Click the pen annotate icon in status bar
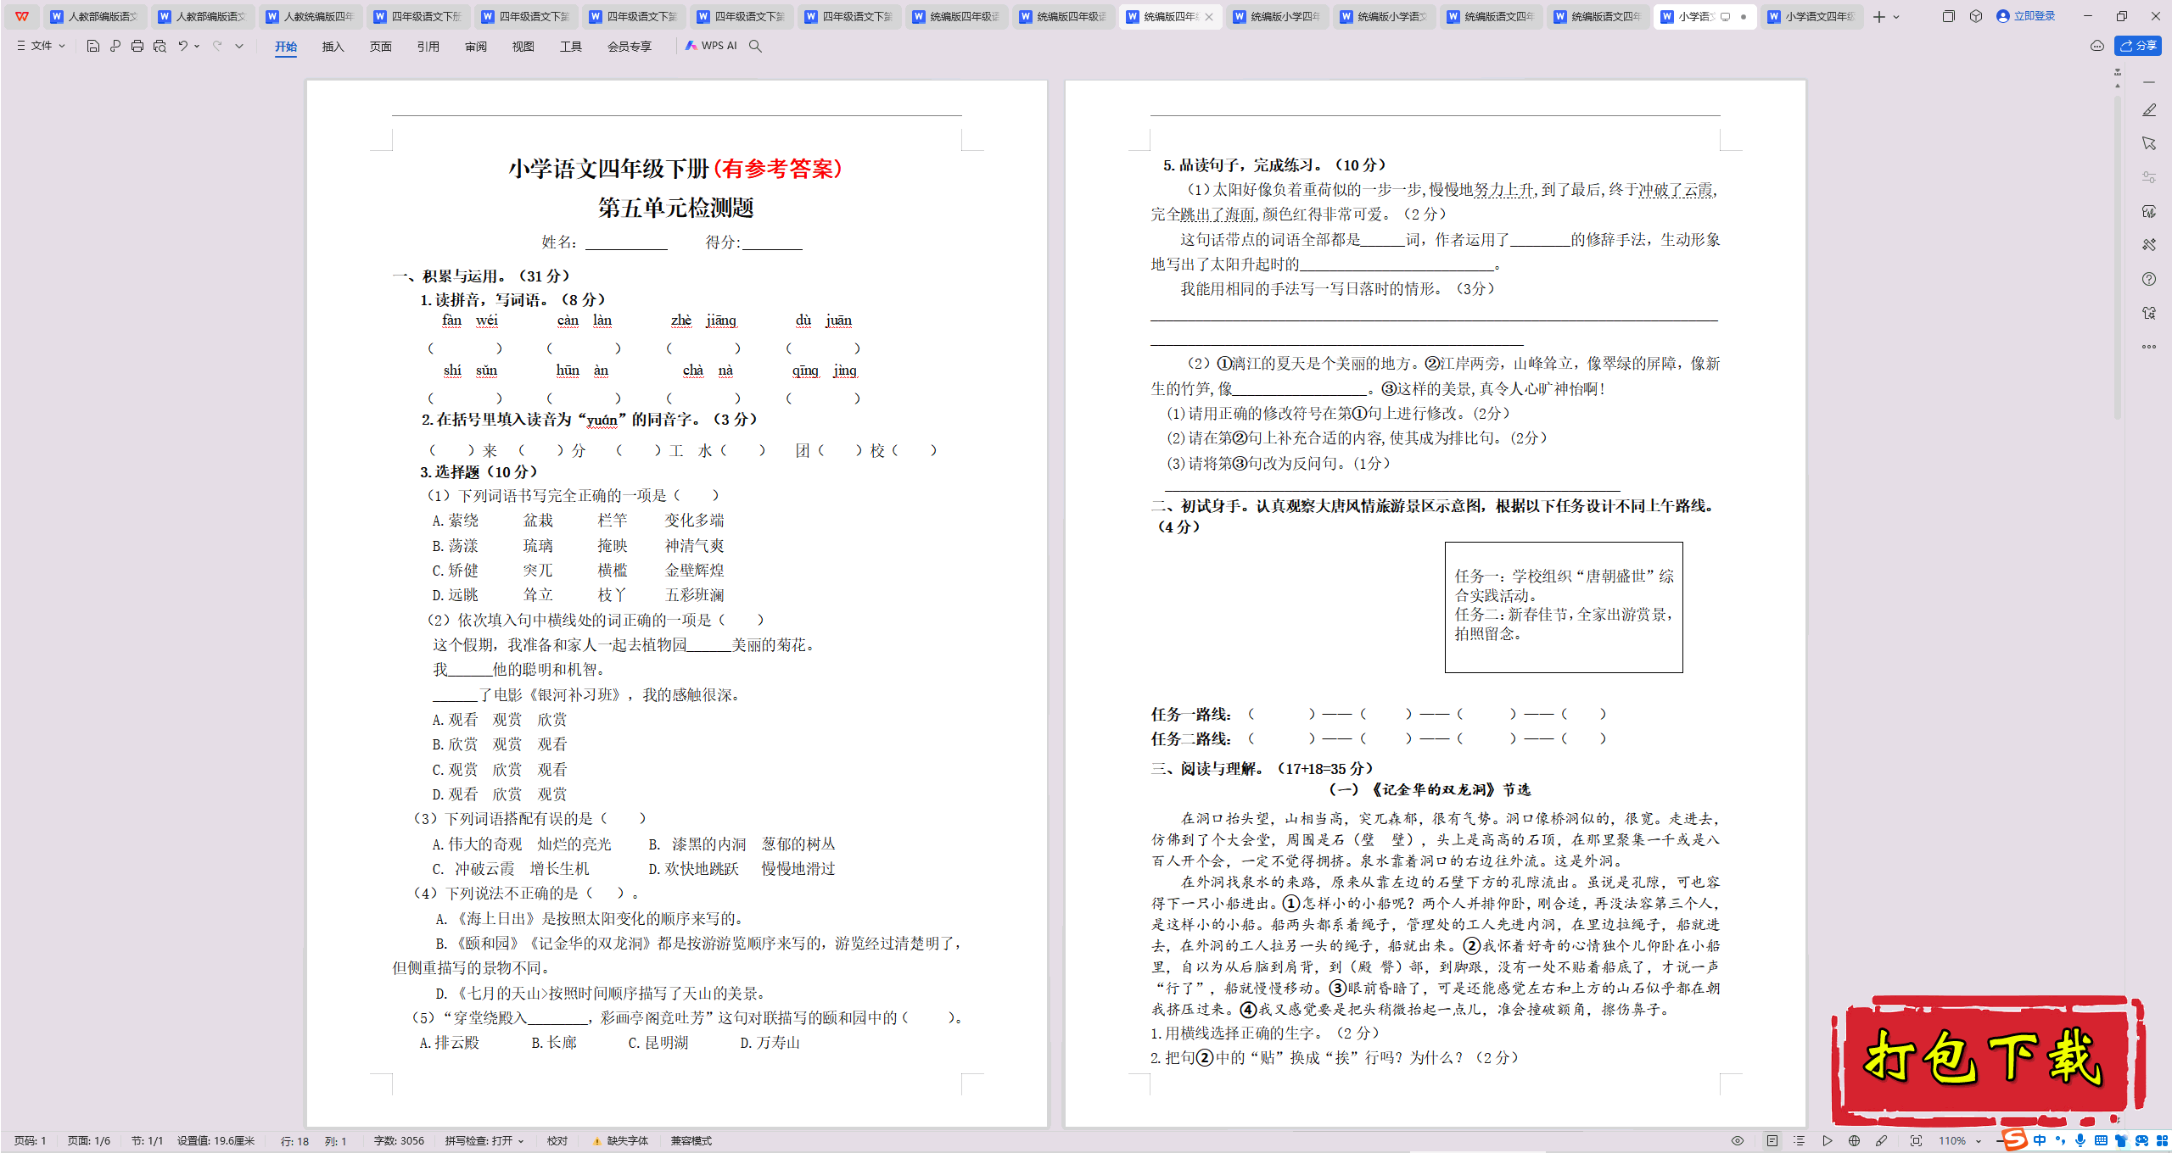The height and width of the screenshot is (1153, 2172). 1882,1141
